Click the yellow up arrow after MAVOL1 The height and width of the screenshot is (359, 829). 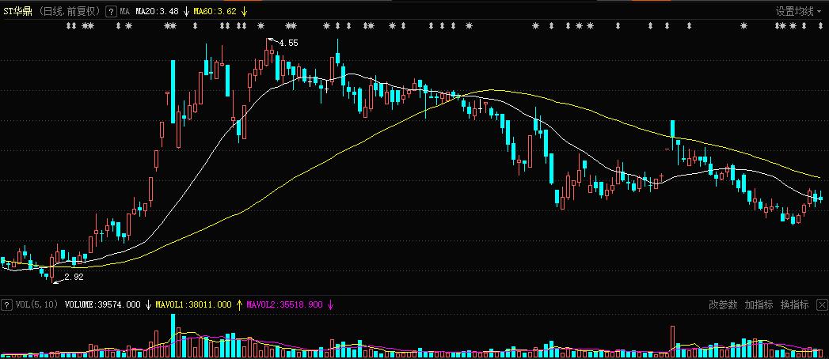click(x=239, y=304)
